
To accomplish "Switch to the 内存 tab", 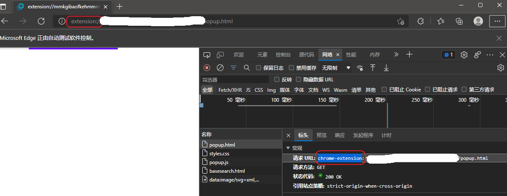I will (x=375, y=55).
